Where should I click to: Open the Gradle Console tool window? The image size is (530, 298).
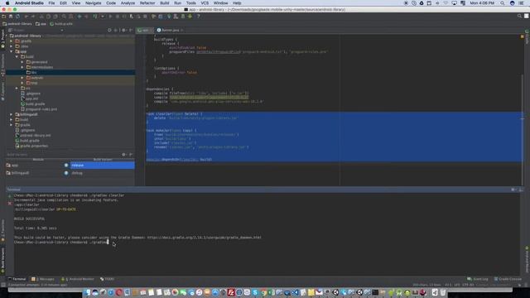(508, 279)
